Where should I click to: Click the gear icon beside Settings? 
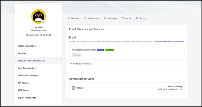[x=137, y=18]
